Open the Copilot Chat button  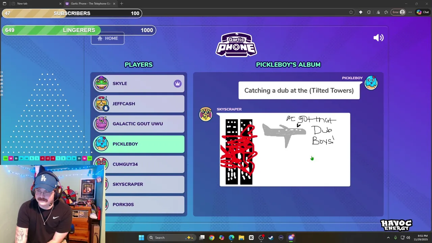pos(423,12)
